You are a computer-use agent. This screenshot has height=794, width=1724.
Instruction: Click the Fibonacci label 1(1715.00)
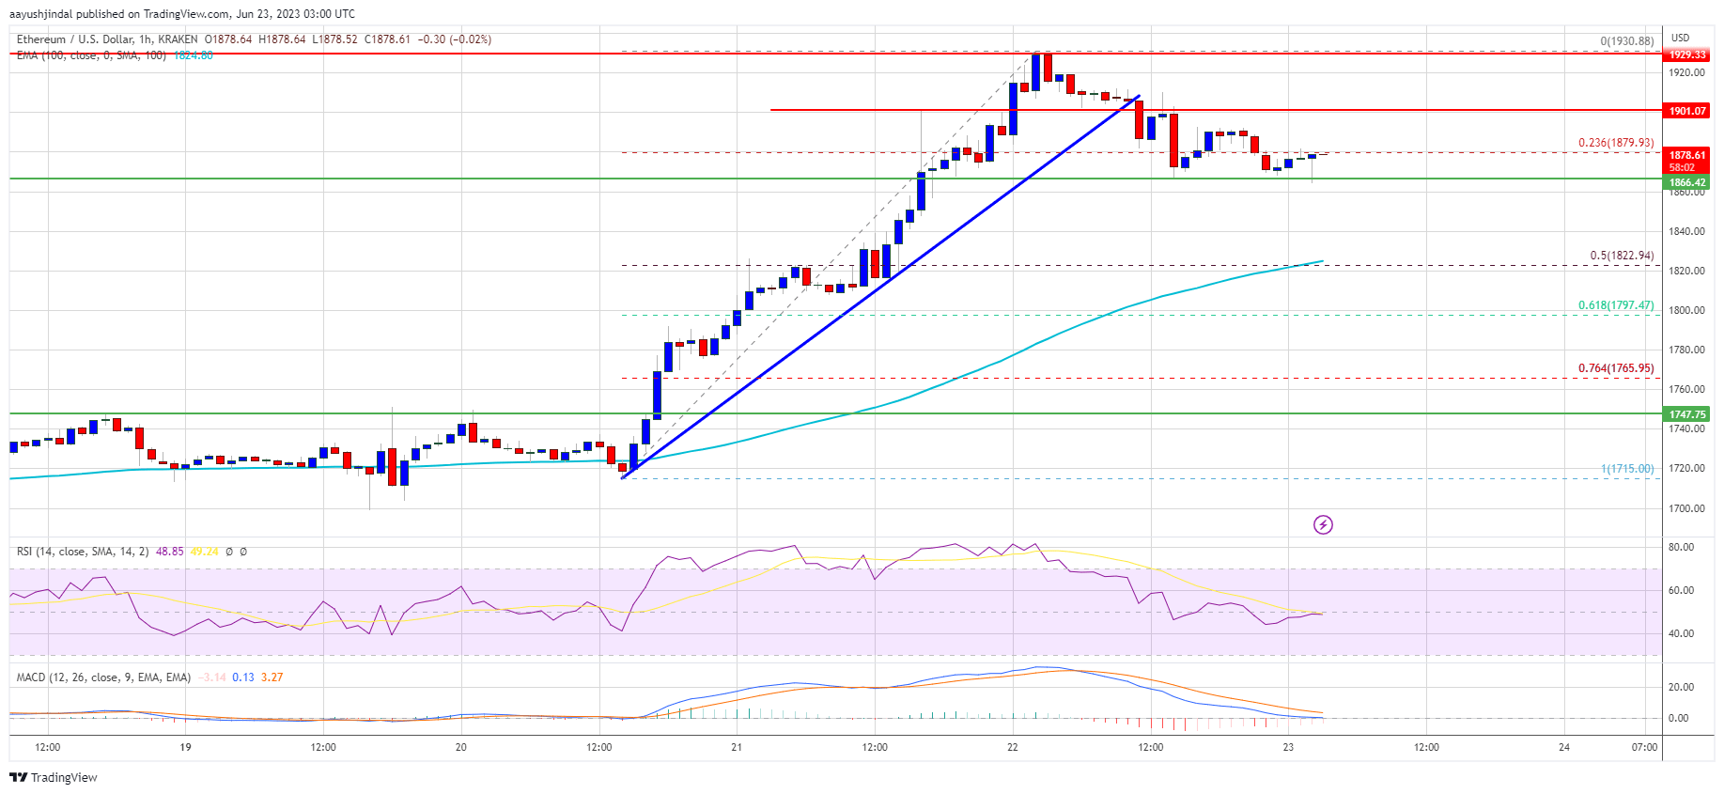[x=1627, y=469]
